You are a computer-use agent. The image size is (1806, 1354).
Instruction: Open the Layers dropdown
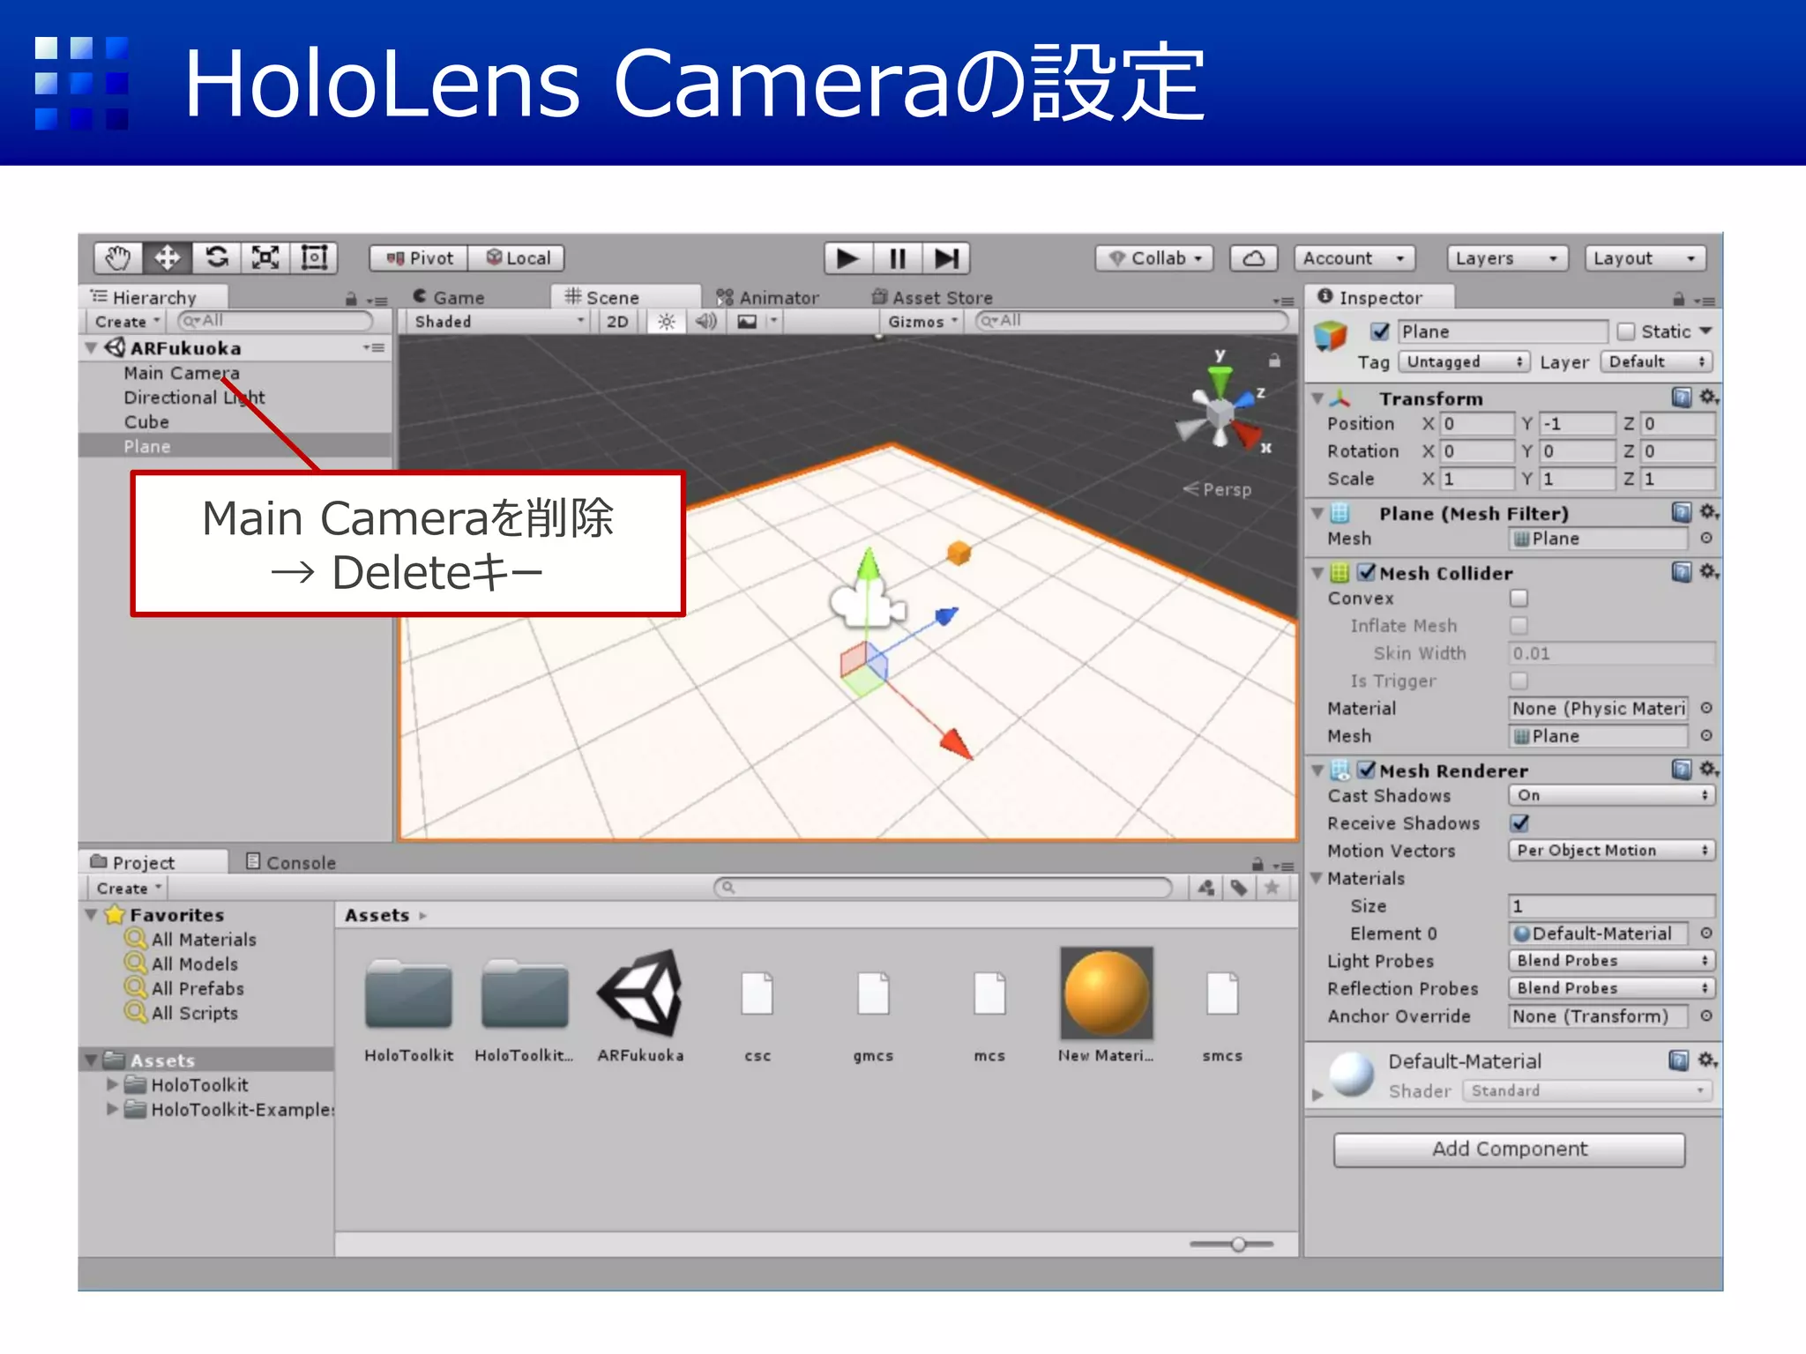click(x=1507, y=258)
